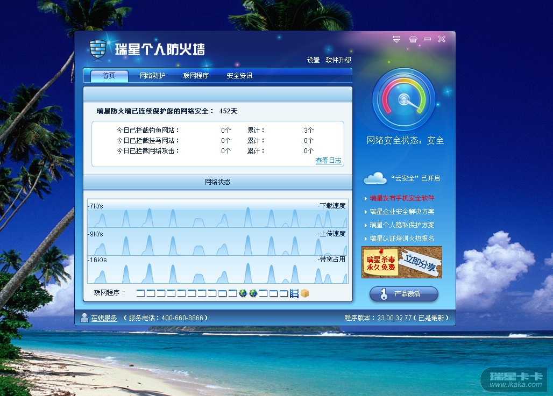Viewport: 553px width, 396px height.
Task: Close the Rising firewall window
Action: pyautogui.click(x=442, y=39)
